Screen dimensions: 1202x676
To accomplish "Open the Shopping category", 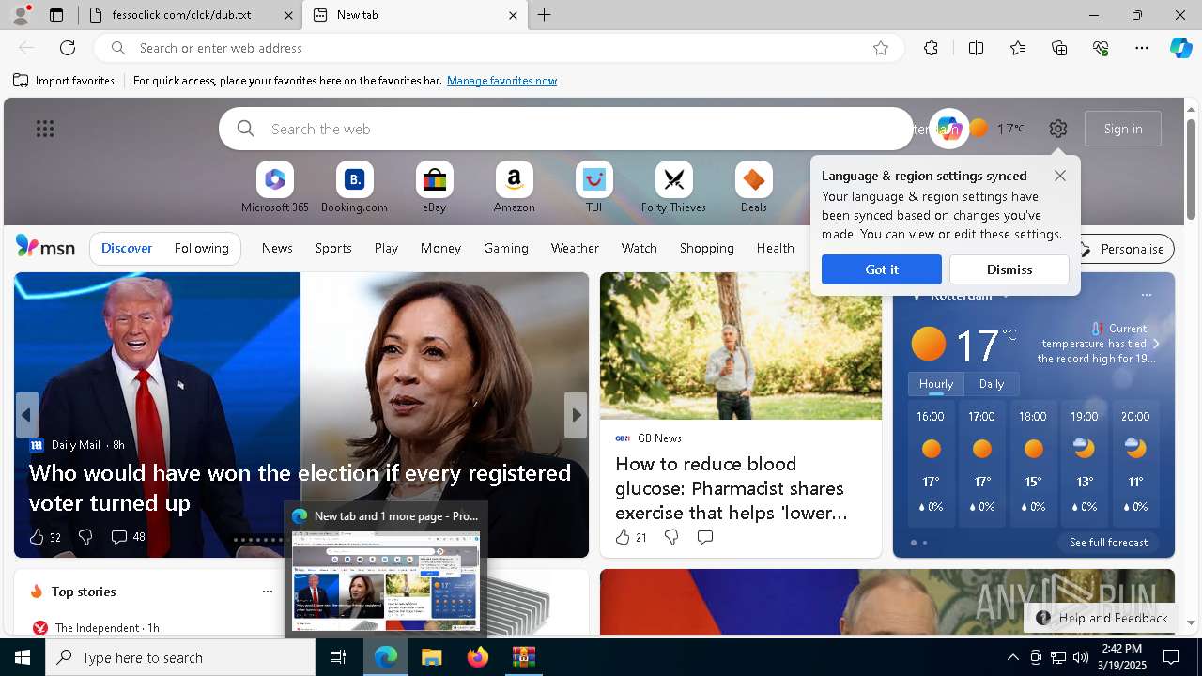I will click(x=707, y=248).
